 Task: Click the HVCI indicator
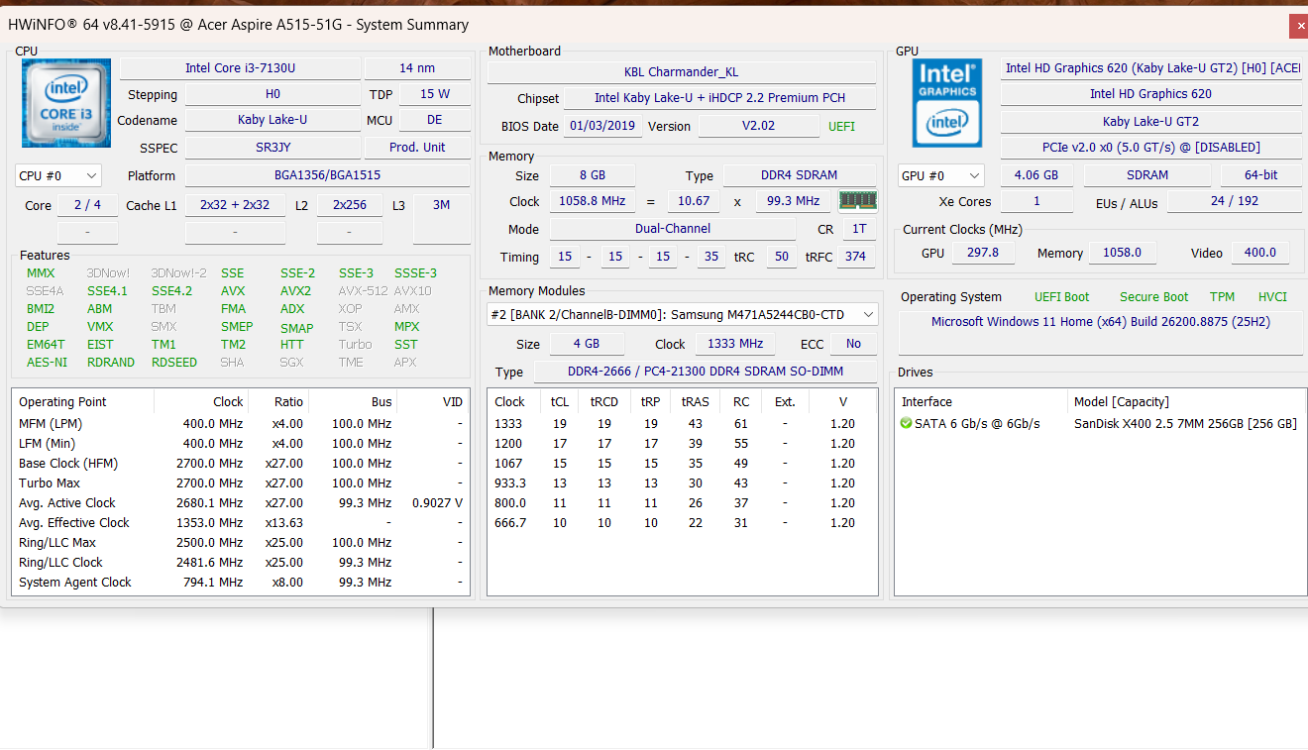tap(1272, 297)
